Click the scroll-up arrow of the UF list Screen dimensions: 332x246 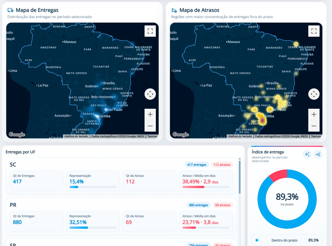(240, 159)
